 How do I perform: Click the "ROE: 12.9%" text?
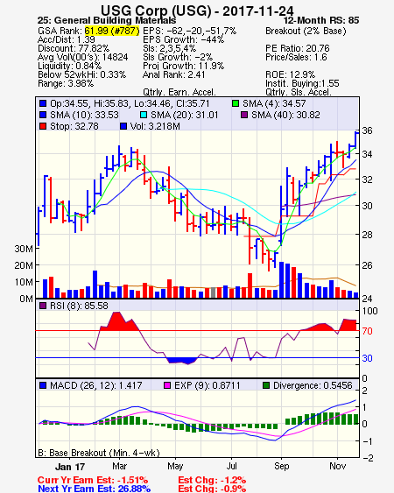pos(290,74)
